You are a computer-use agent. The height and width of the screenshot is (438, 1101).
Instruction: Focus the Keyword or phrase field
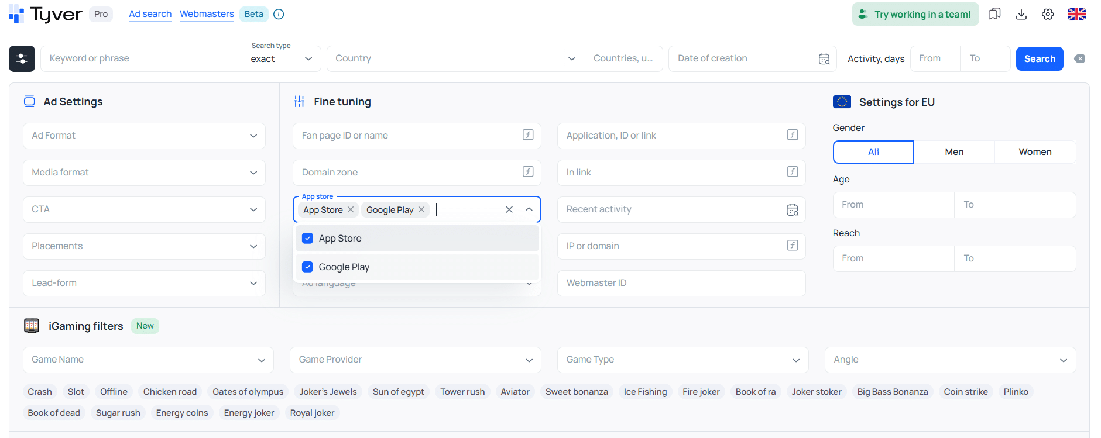pyautogui.click(x=141, y=58)
